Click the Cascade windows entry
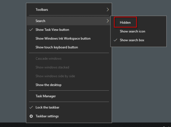Viewport: 171px width, 127px height. (x=69, y=58)
